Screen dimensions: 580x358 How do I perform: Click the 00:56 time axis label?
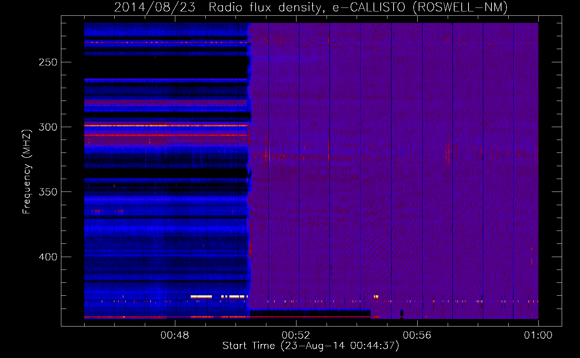click(417, 335)
